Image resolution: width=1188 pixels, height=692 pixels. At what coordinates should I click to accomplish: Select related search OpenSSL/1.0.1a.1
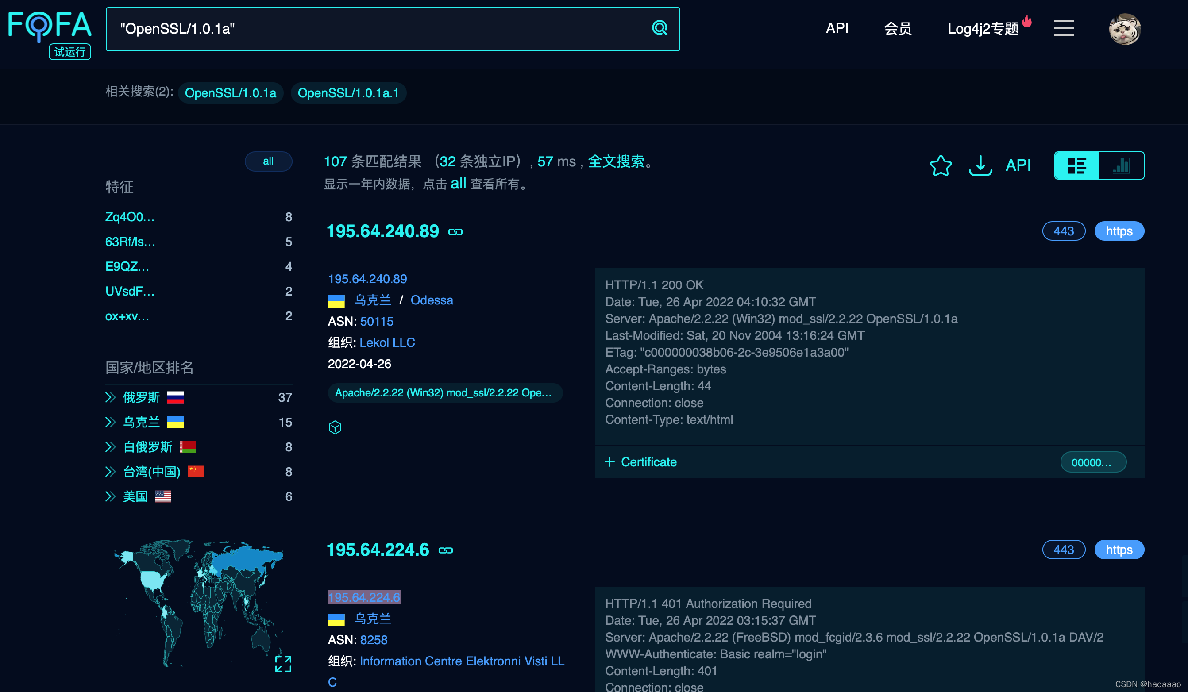[348, 93]
